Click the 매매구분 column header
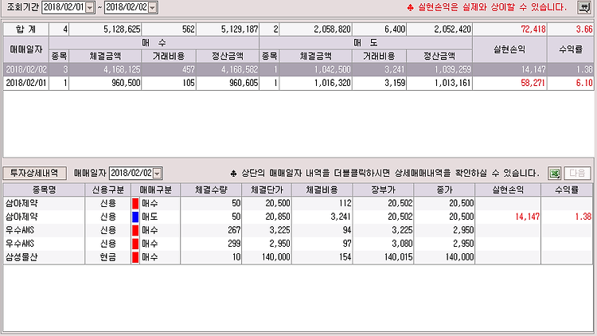This screenshot has width=597, height=336. (156, 189)
